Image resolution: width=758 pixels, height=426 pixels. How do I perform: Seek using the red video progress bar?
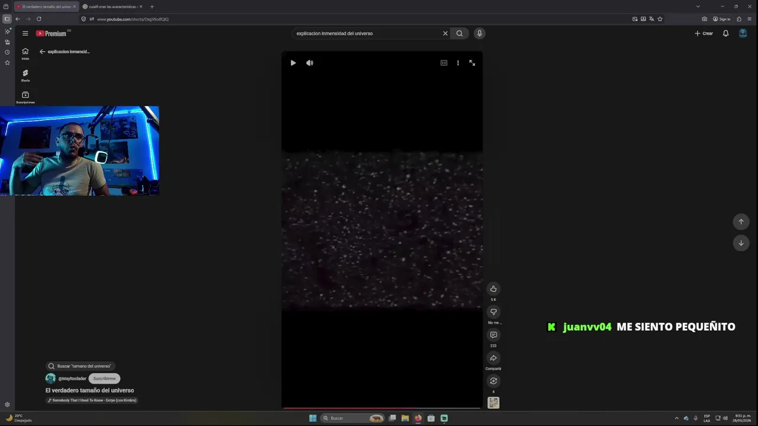(382, 408)
